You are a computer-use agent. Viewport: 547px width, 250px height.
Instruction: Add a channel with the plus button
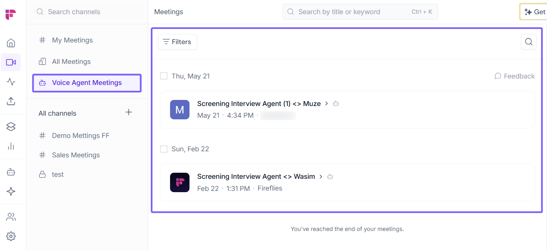point(129,112)
